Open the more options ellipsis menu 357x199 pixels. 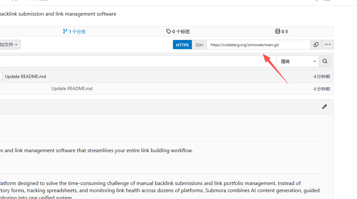[328, 45]
